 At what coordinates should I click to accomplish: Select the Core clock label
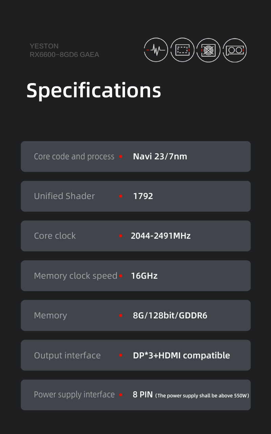55,236
